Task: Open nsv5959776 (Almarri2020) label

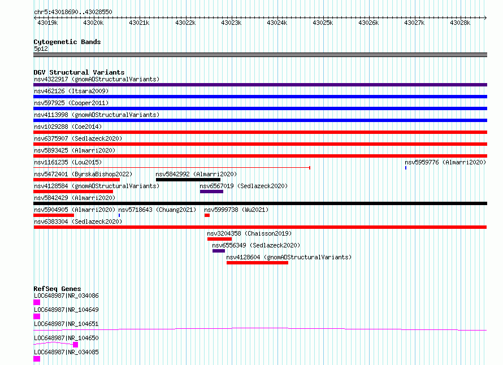Action: click(445, 162)
